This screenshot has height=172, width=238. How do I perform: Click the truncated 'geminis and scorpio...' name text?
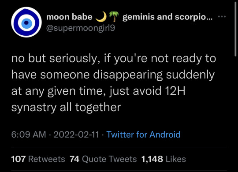[x=167, y=17]
